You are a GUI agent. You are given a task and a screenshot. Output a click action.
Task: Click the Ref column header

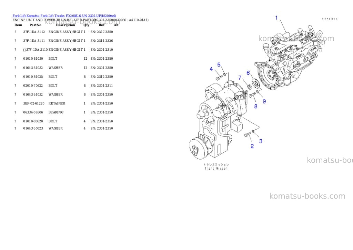click(102, 25)
